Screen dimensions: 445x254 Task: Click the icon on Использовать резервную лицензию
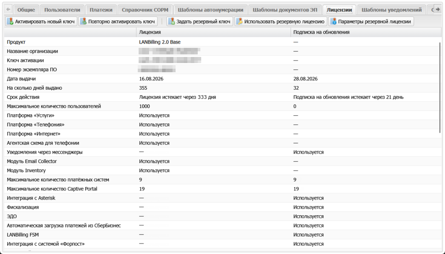[239, 21]
